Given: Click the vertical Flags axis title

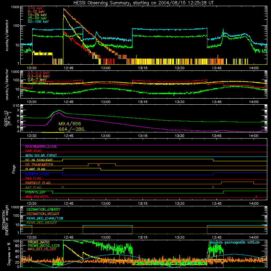Looking at the screenshot, I should coord(14,169).
